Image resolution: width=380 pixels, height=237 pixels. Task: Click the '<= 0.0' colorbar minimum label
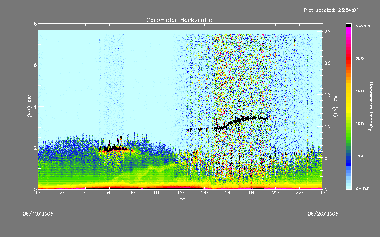click(x=362, y=189)
